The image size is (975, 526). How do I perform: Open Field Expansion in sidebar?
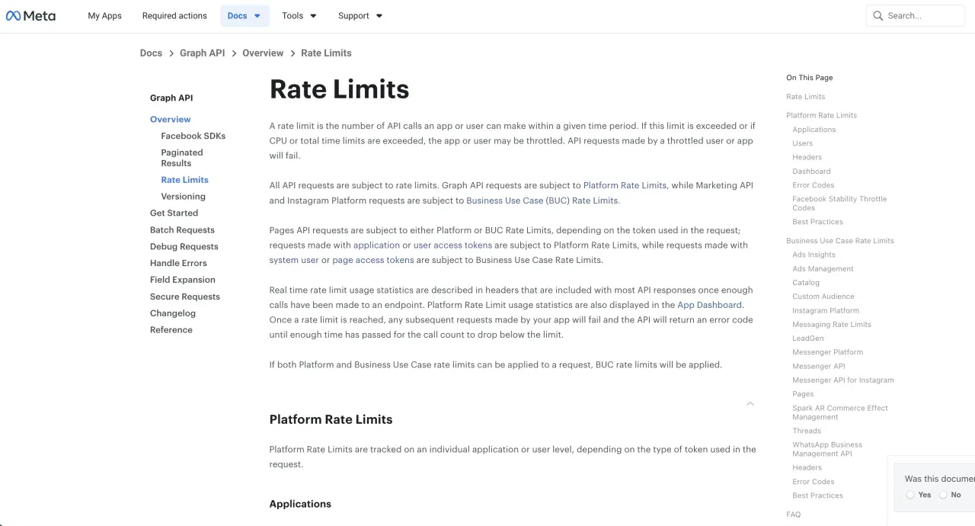point(183,280)
